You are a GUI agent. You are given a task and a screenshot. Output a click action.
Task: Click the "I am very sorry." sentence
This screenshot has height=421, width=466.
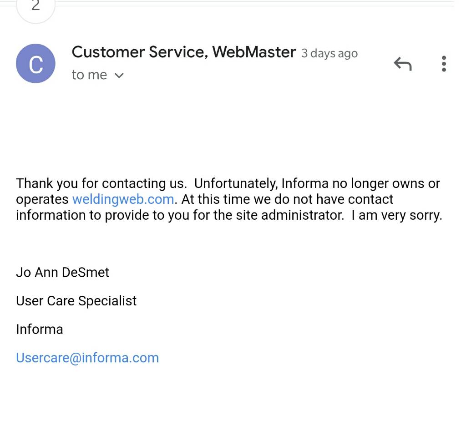[397, 215]
